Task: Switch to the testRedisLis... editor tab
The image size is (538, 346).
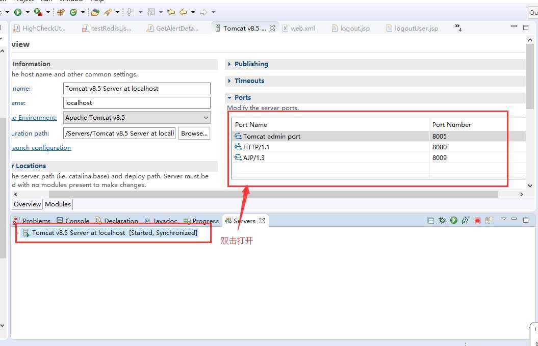Action: [x=107, y=29]
